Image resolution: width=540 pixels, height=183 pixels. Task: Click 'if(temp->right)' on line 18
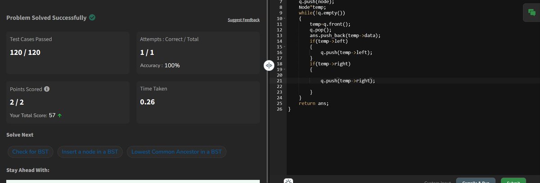(330, 64)
